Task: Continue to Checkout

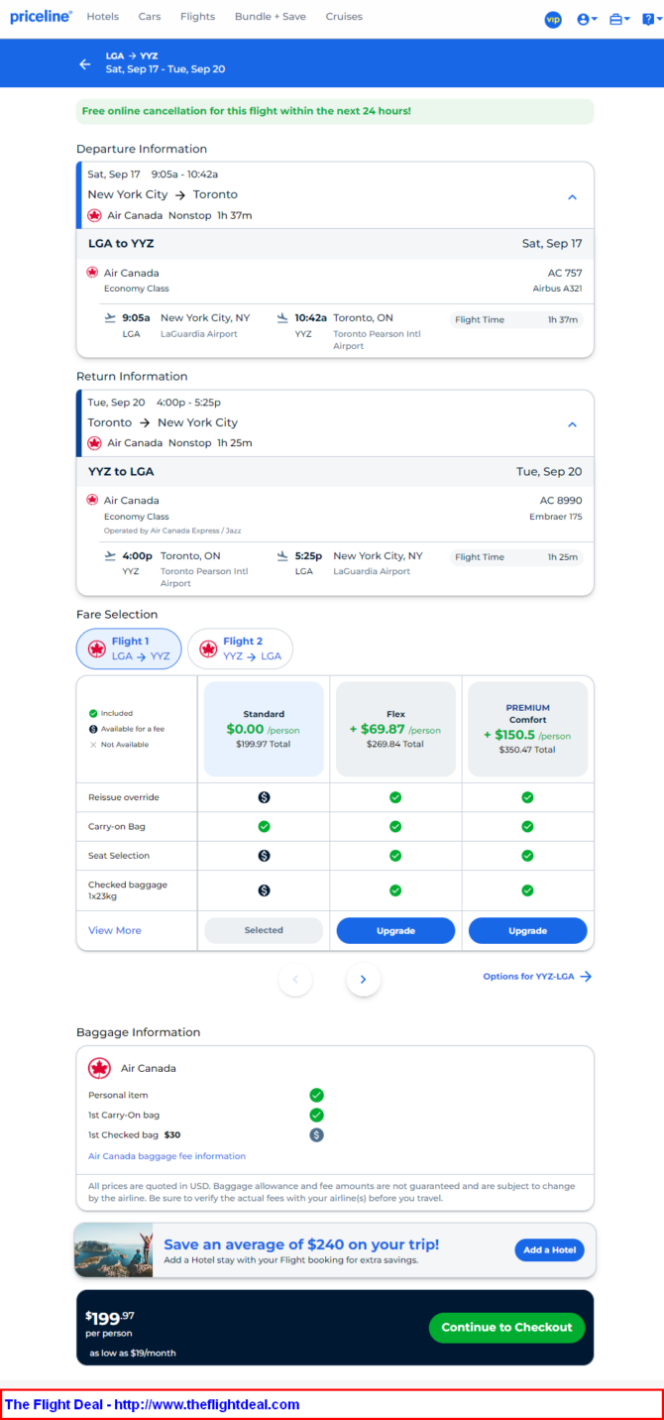Action: point(506,1327)
